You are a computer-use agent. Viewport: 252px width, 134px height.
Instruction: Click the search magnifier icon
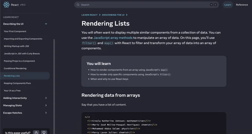tap(78, 5)
